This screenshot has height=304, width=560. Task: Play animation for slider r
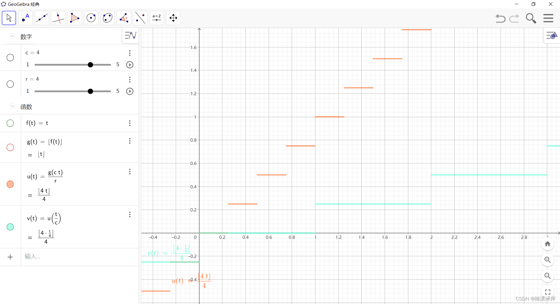130,91
